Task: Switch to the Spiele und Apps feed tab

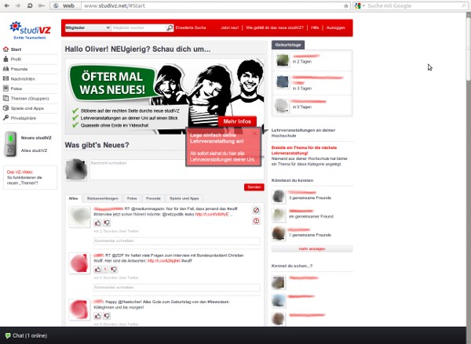Action: coord(184,198)
